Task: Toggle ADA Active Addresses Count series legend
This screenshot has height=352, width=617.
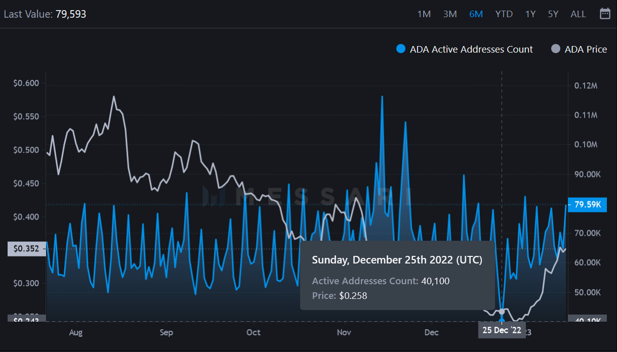Action: click(465, 49)
